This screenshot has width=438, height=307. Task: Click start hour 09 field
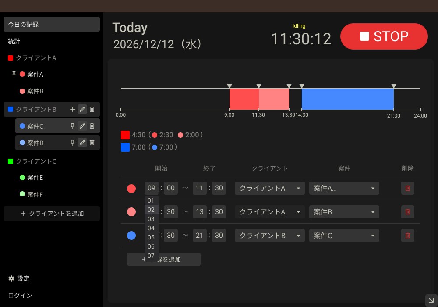click(x=152, y=188)
